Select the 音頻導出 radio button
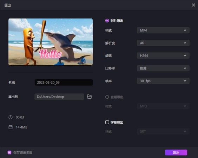198x158 pixels. (107, 97)
